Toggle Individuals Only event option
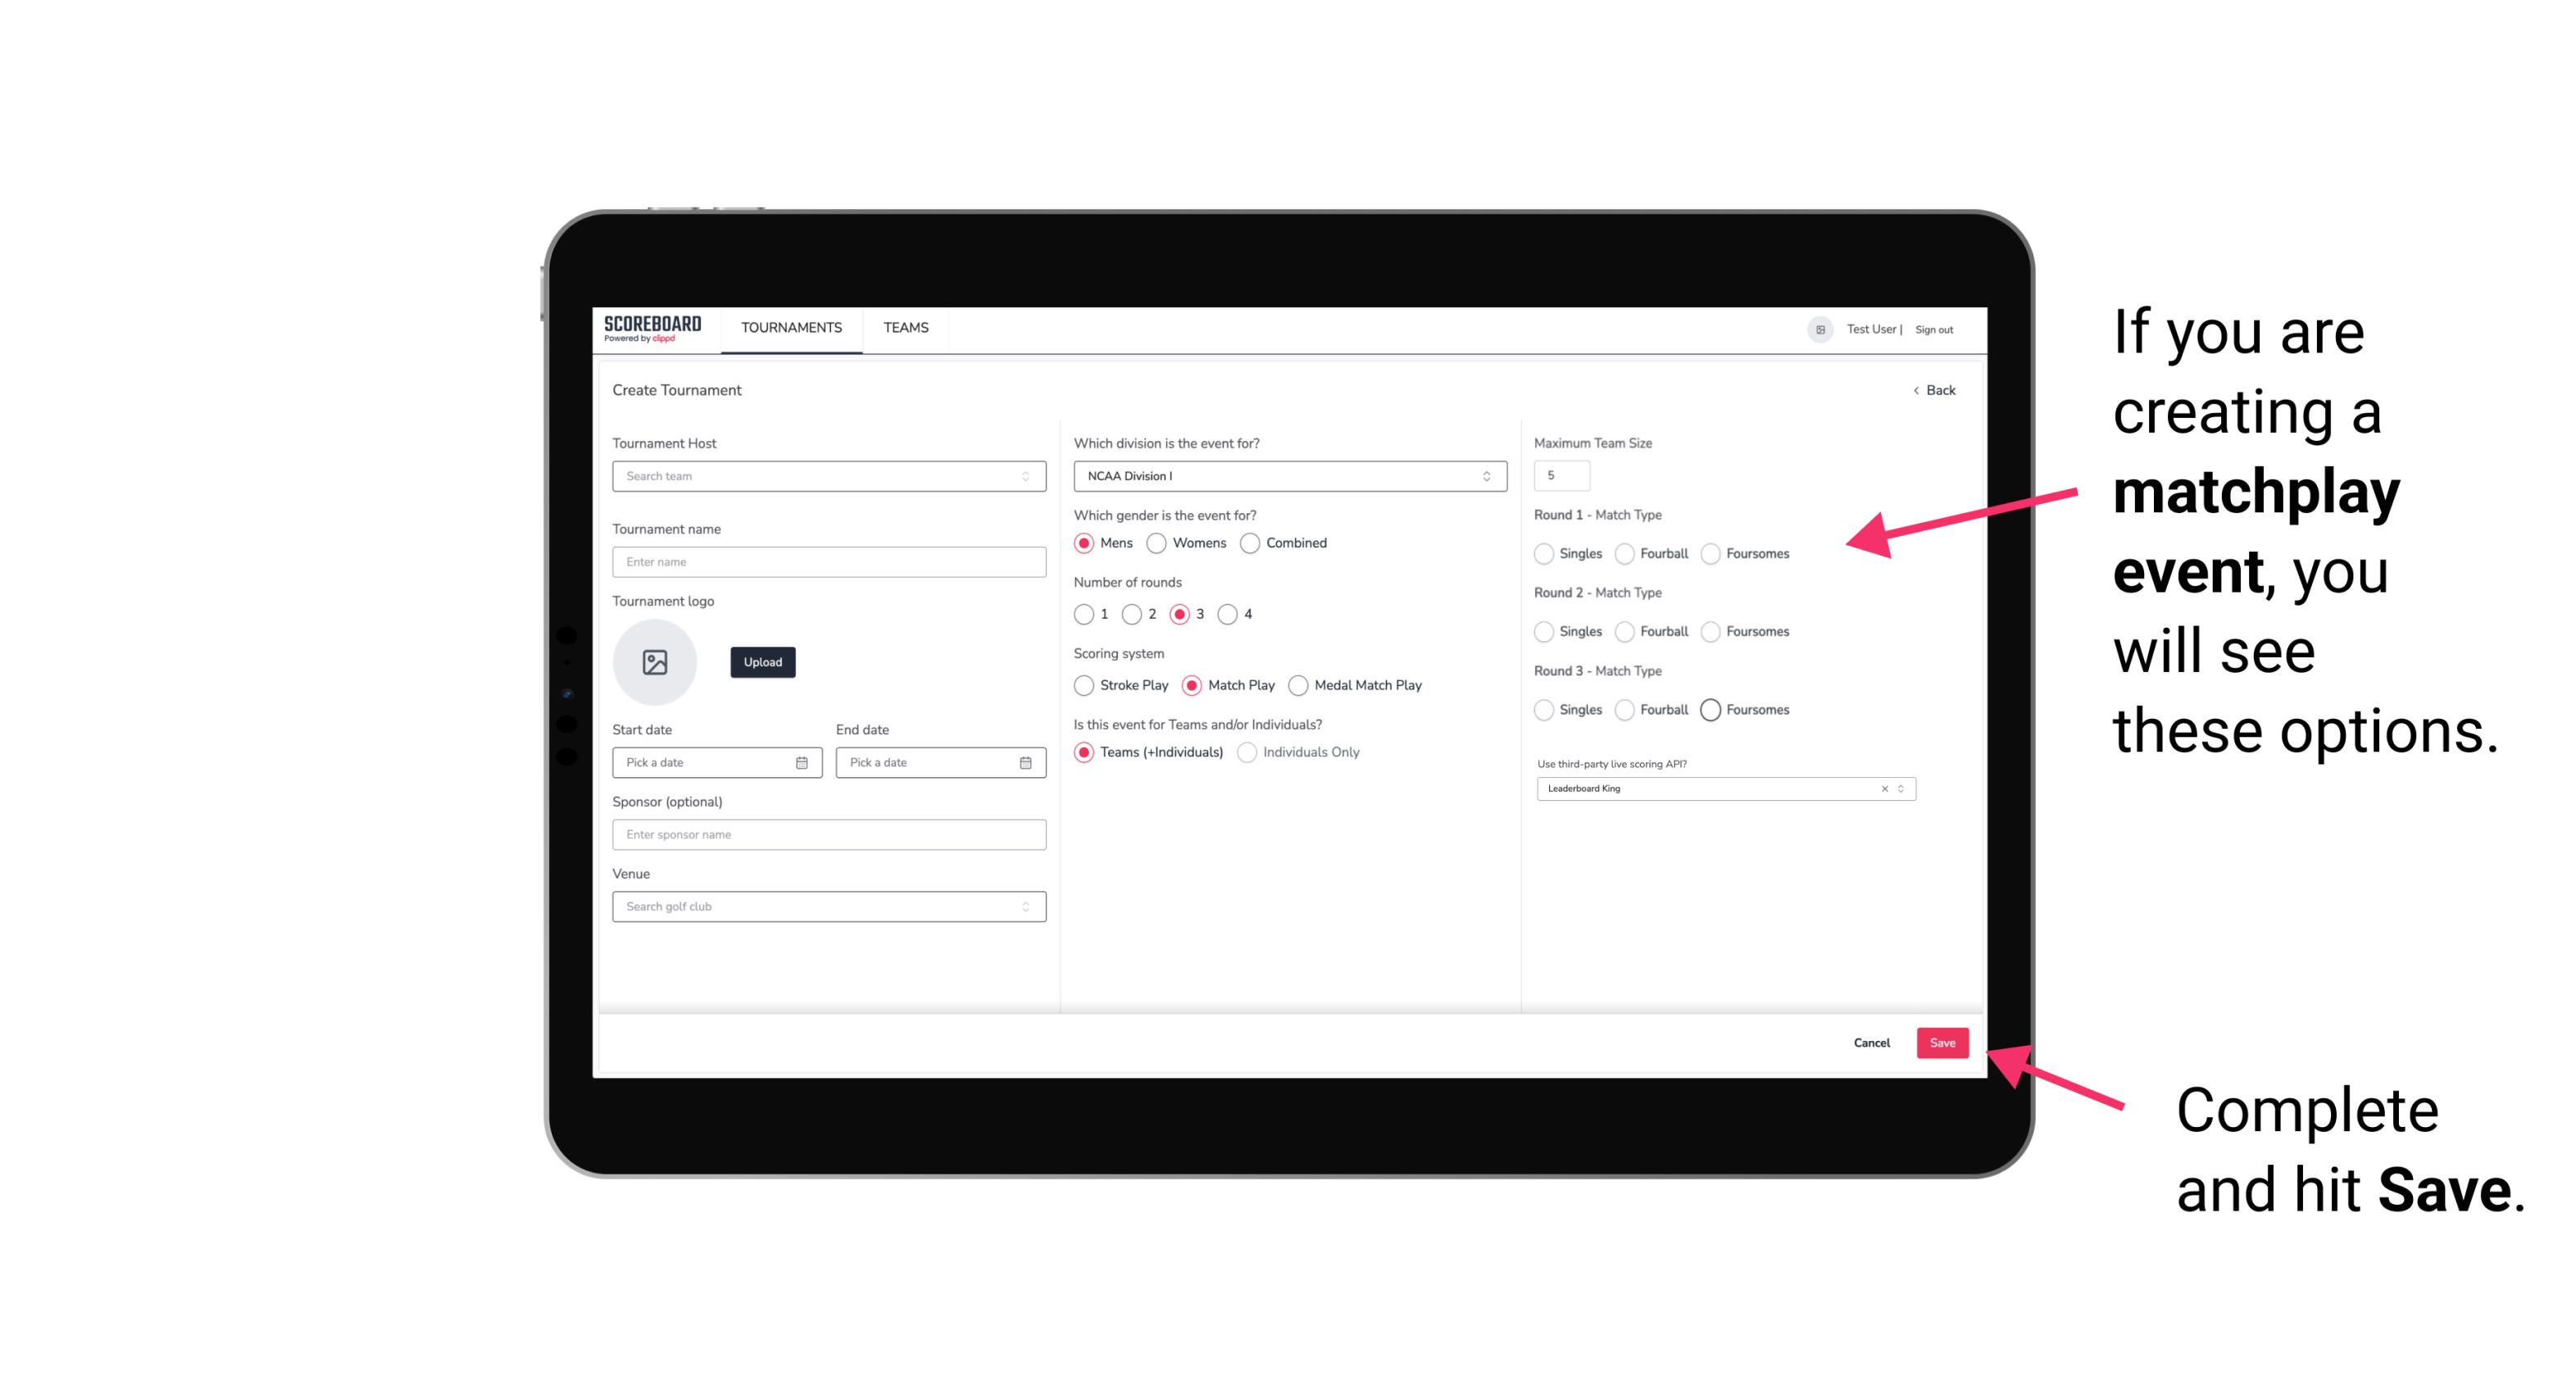This screenshot has height=1386, width=2576. [1247, 752]
